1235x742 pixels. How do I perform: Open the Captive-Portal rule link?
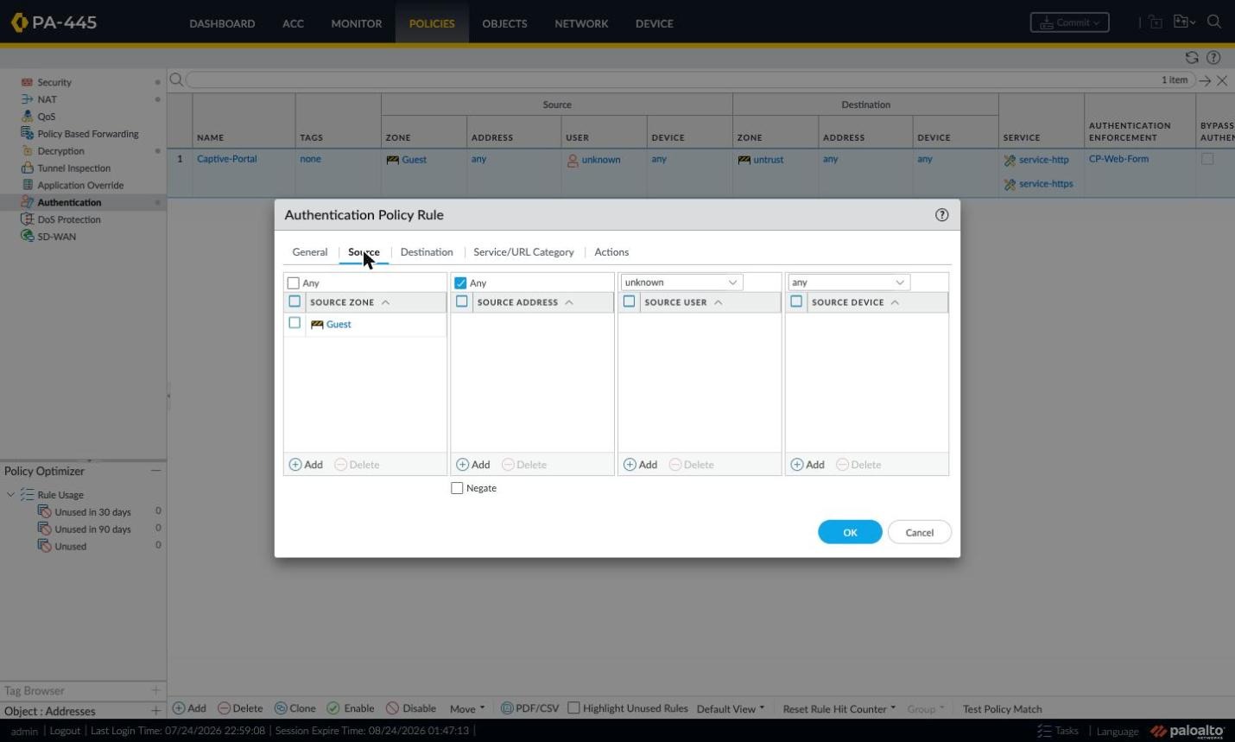pos(226,159)
